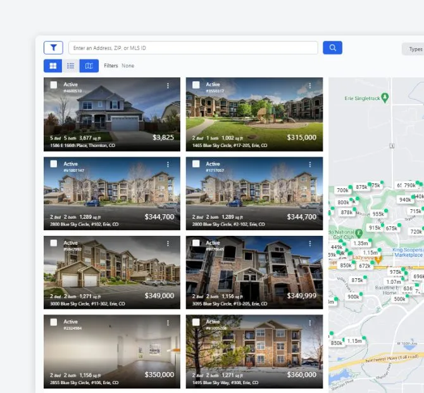Tick the 3000 Blue Sky Circle listing checkbox
This screenshot has width=424, height=393.
tap(54, 243)
